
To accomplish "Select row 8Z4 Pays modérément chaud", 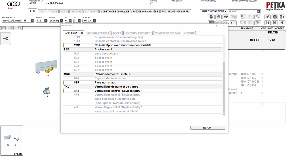I will (x=143, y=78).
